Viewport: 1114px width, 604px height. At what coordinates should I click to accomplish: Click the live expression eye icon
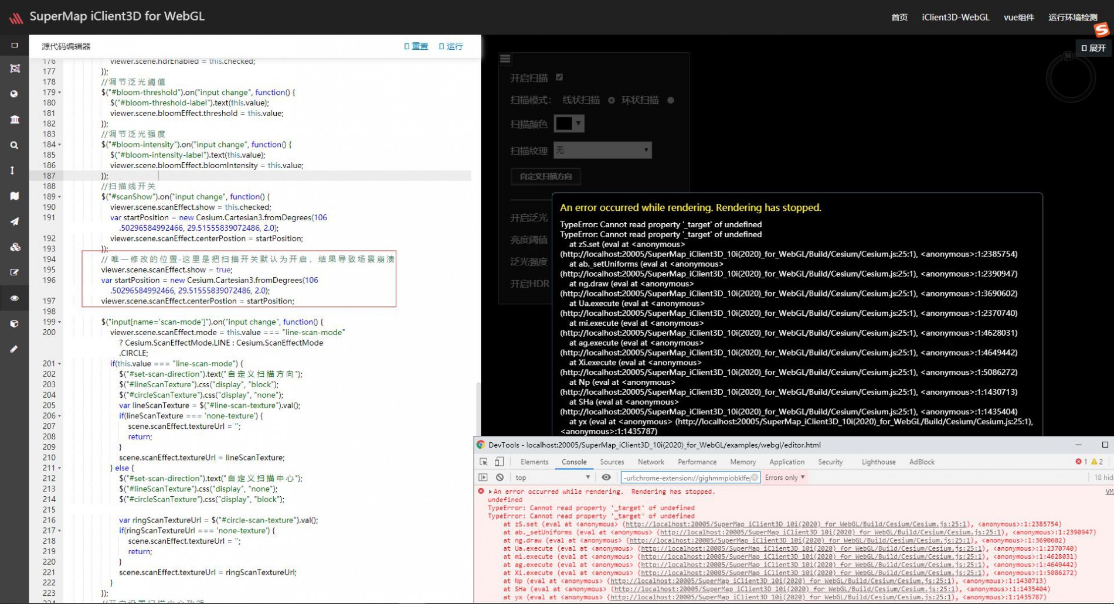606,477
